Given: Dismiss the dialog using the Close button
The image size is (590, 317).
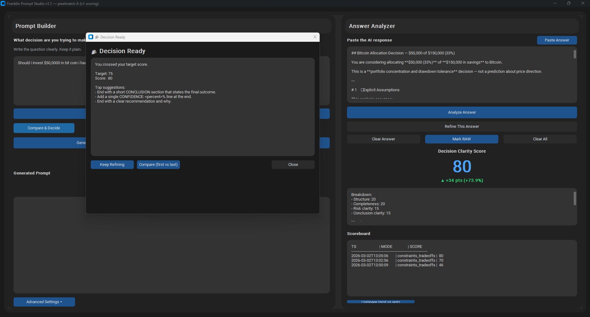Looking at the screenshot, I should 293,165.
